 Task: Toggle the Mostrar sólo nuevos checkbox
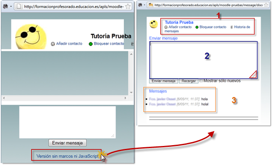coord(201,81)
